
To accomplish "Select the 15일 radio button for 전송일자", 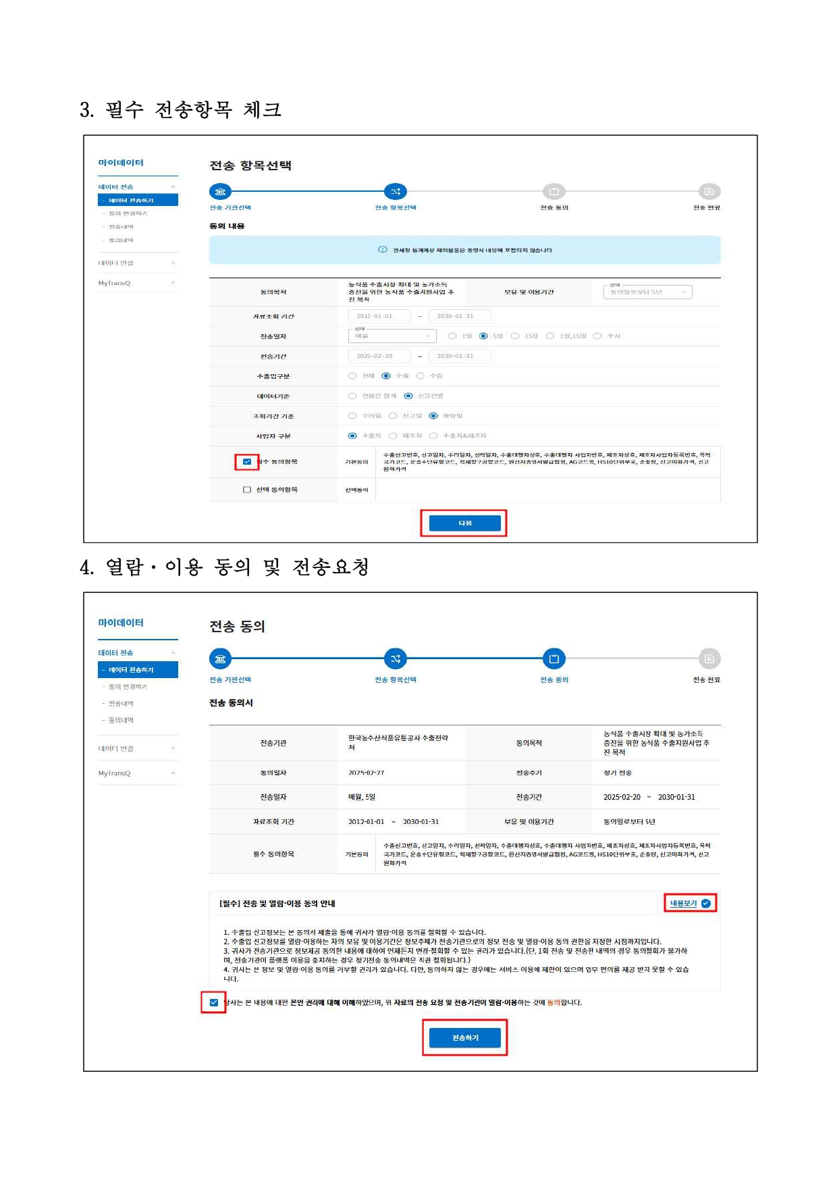I will pyautogui.click(x=515, y=336).
